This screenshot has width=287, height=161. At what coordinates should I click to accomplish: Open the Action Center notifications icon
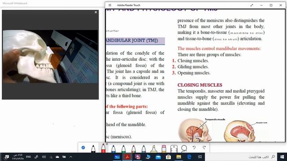tap(7, 157)
